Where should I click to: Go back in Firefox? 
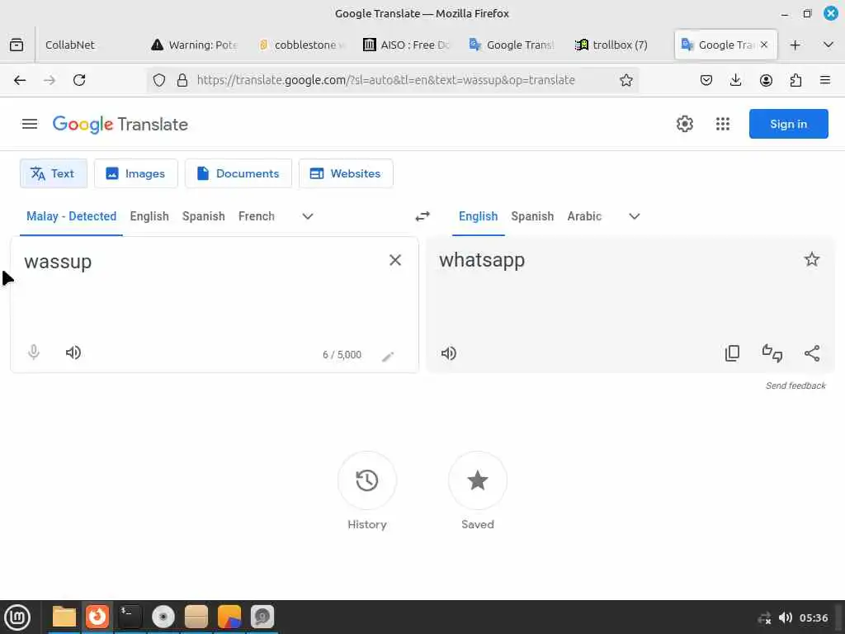tap(20, 80)
